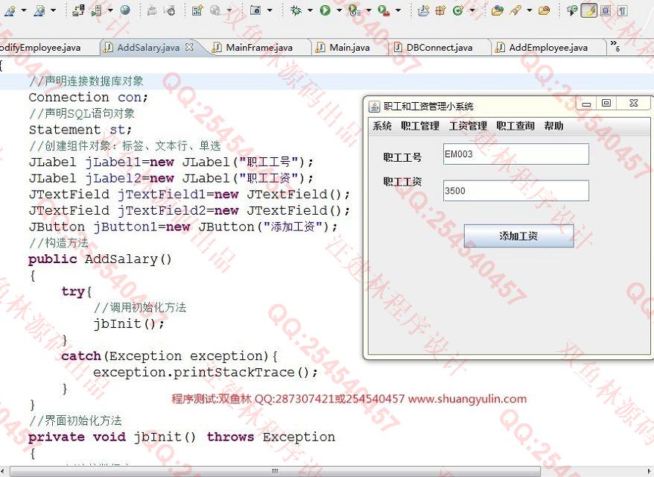The image size is (654, 477).
Task: Click the open task folder icon
Action: pos(544,10)
